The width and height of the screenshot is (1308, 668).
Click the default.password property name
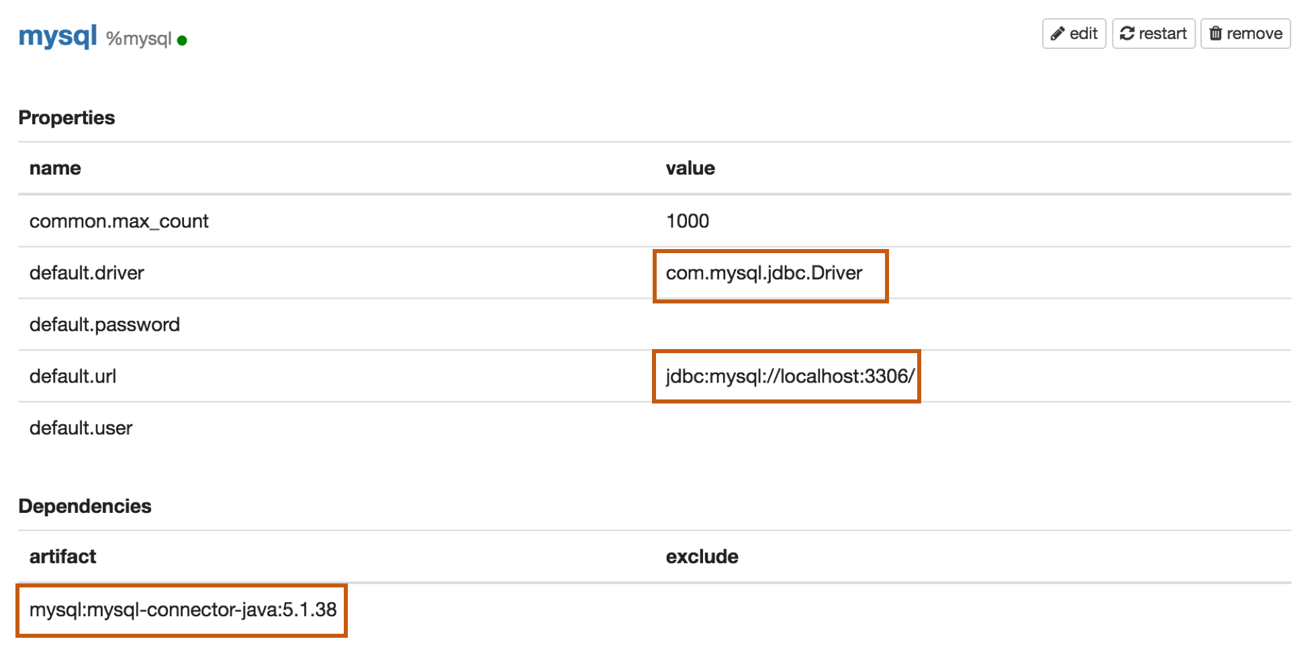tap(104, 325)
